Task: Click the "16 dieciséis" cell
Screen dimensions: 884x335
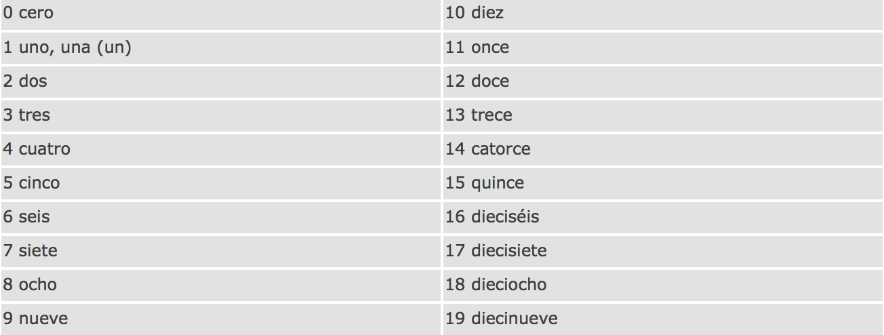Action: [x=663, y=217]
